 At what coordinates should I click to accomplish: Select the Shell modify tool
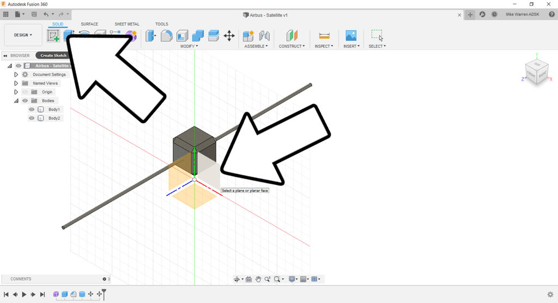pos(182,35)
